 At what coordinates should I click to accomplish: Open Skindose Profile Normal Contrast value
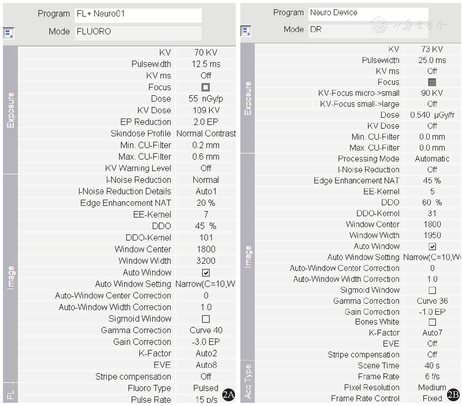206,133
